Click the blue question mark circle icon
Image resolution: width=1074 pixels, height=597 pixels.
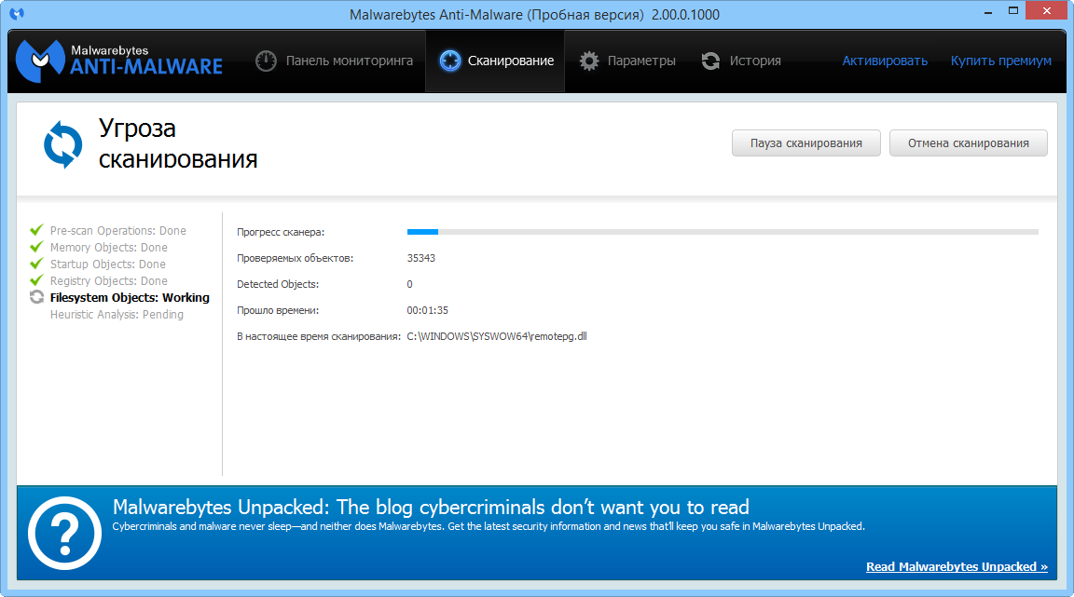64,533
